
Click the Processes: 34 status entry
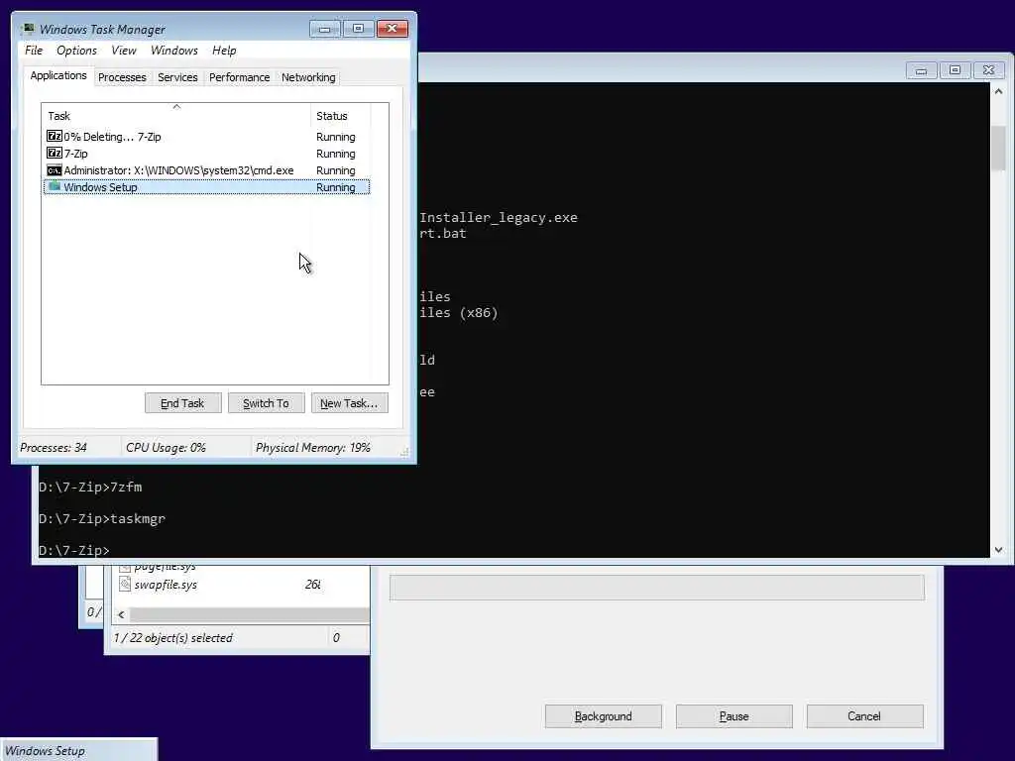coord(54,448)
